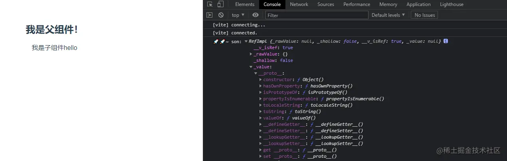
Task: Switch to the Application tab
Action: 418,4
